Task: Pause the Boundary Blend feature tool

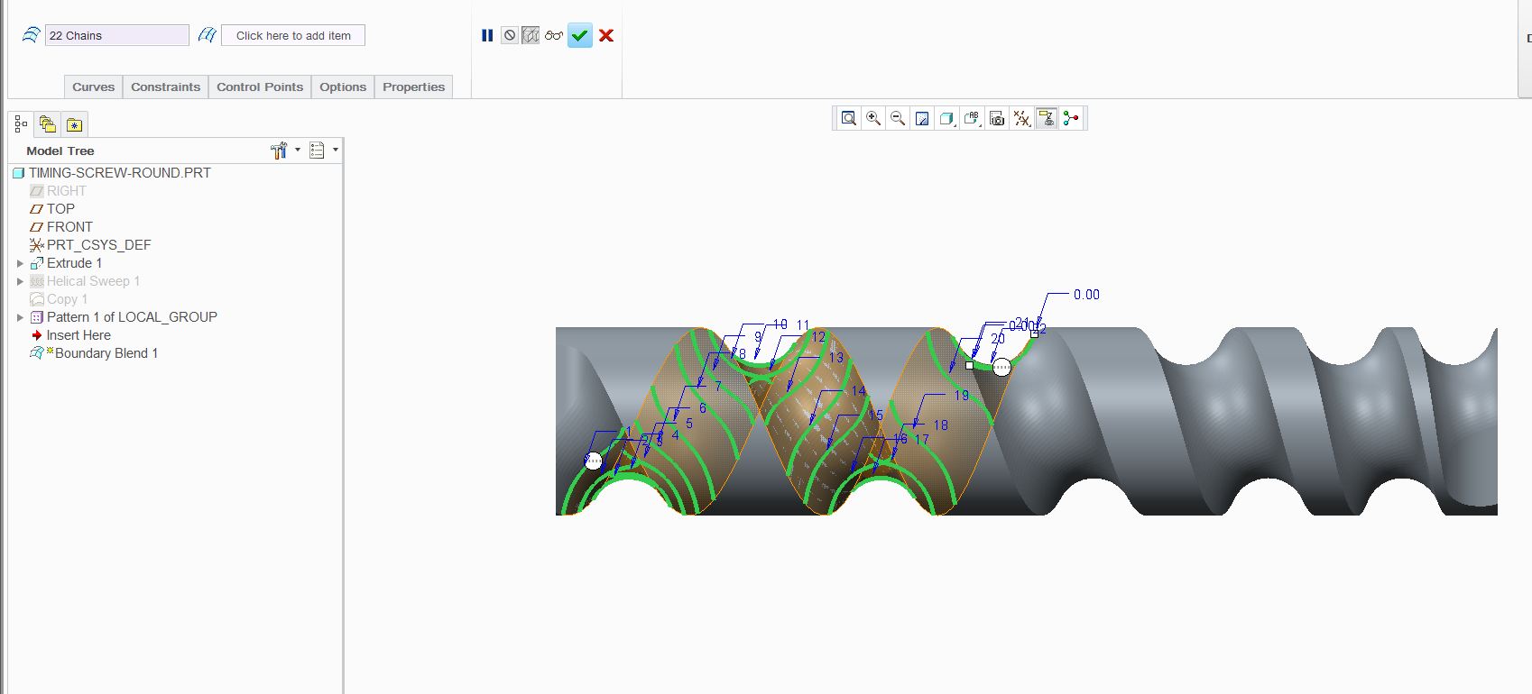Action: click(487, 35)
